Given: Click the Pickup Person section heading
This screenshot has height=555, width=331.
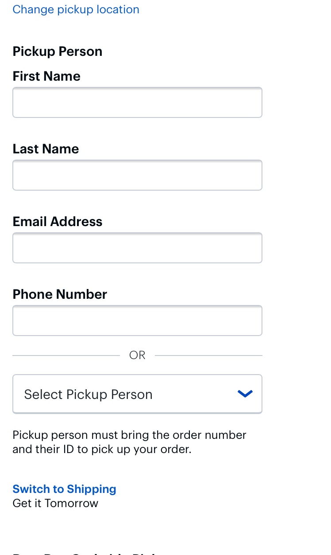Looking at the screenshot, I should pos(57,51).
